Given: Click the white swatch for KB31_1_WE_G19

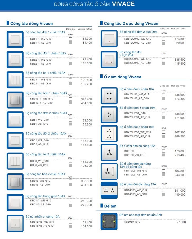Looking at the screenshot, I should pyautogui.click(x=70, y=39).
